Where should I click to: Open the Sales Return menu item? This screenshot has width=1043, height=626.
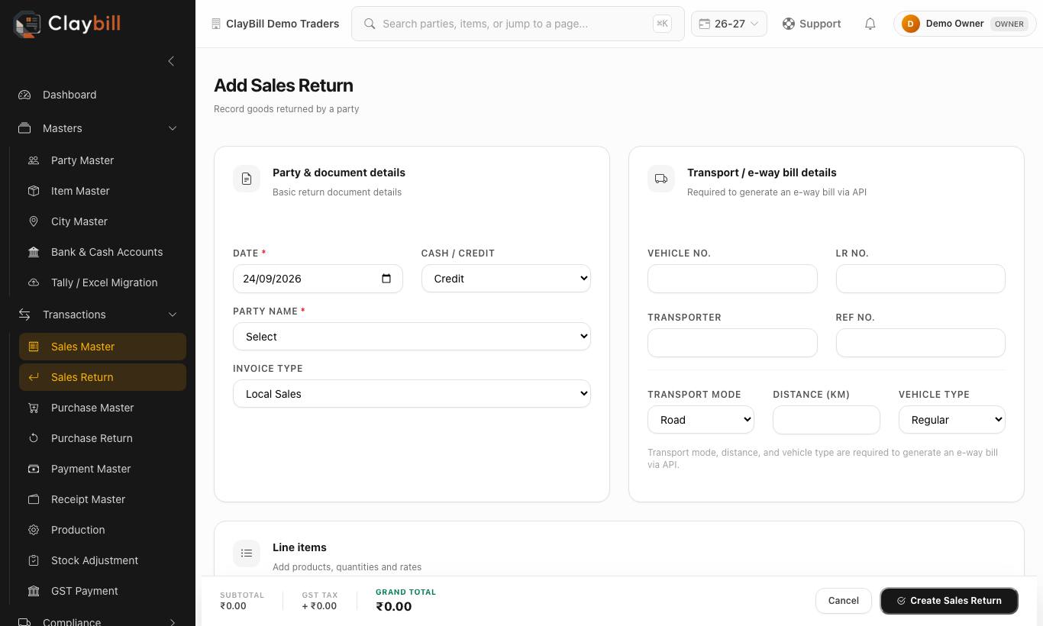coord(102,377)
